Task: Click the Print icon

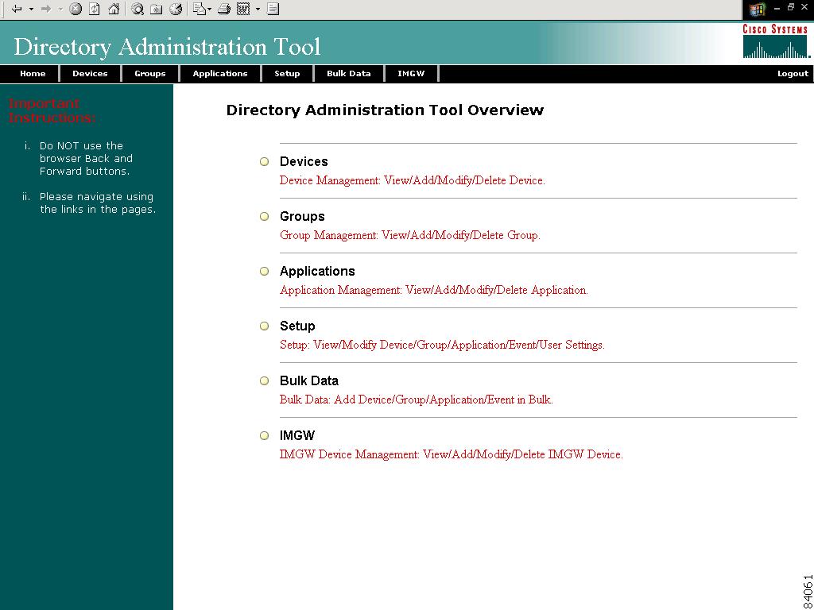Action: pyautogui.click(x=223, y=10)
